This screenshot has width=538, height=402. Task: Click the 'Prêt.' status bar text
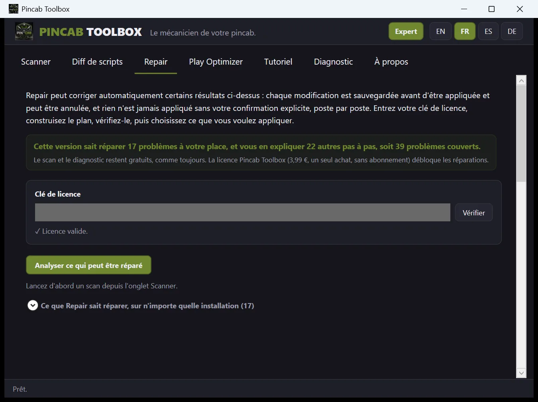pyautogui.click(x=20, y=389)
